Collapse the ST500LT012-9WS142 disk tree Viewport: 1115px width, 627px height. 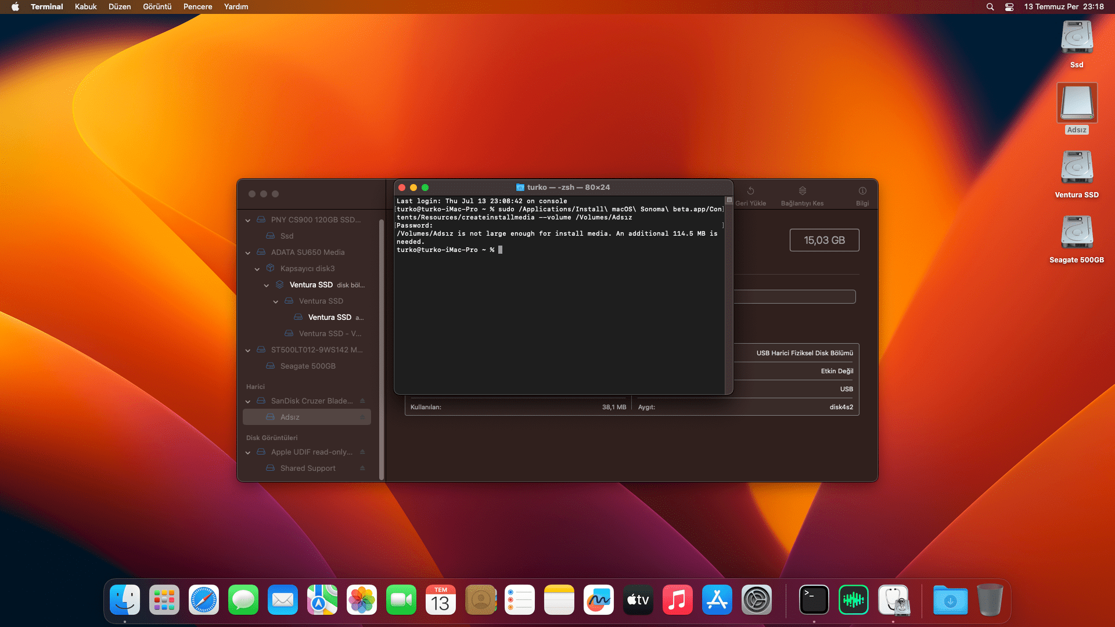(x=248, y=350)
